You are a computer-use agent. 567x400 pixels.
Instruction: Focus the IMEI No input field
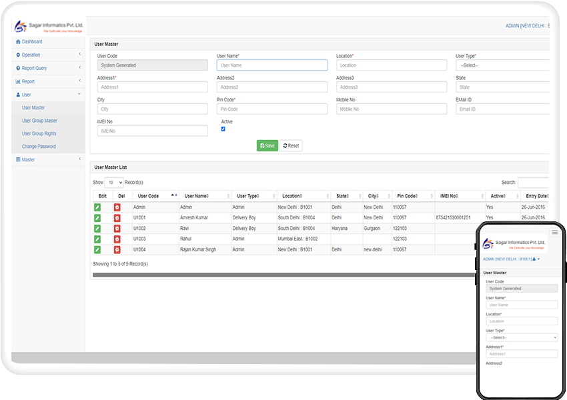point(152,131)
